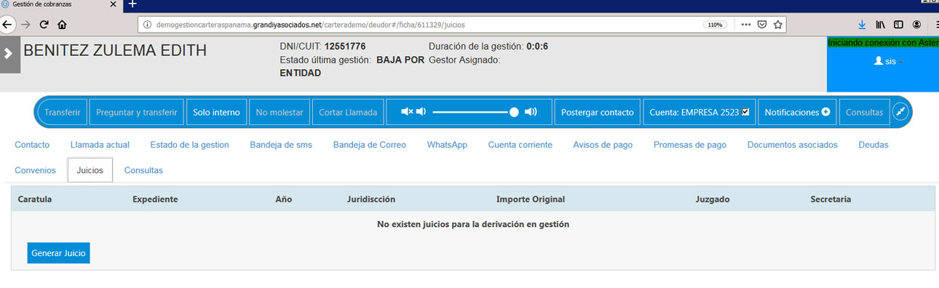The width and height of the screenshot is (939, 288).
Task: Toggle the browser sidebar icon
Action: pyautogui.click(x=898, y=24)
